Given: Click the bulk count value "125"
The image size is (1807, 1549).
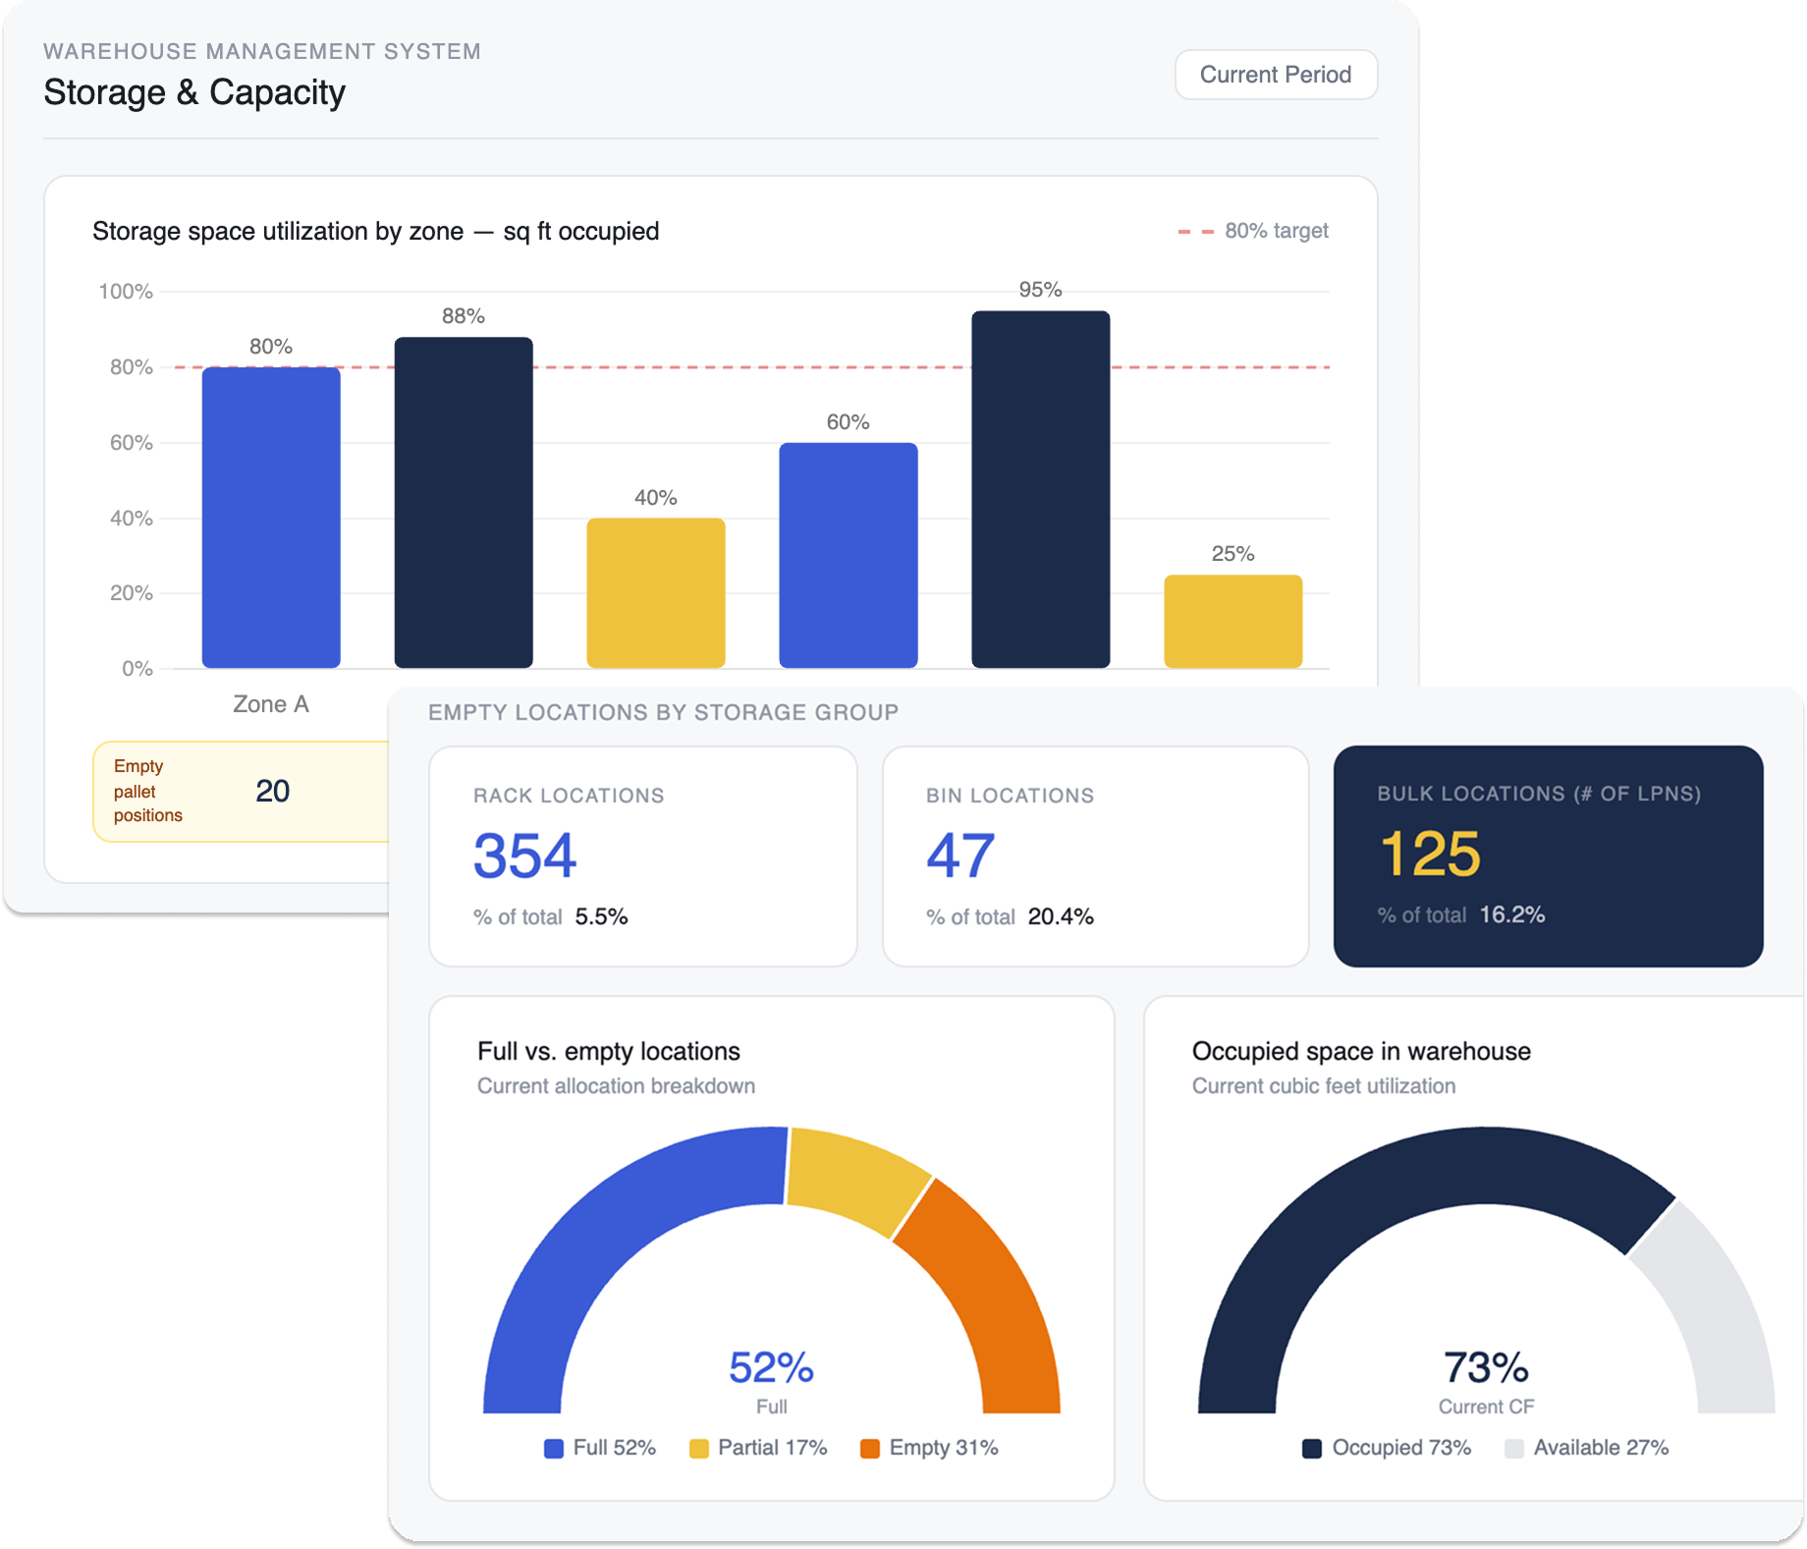Looking at the screenshot, I should click(x=1430, y=854).
